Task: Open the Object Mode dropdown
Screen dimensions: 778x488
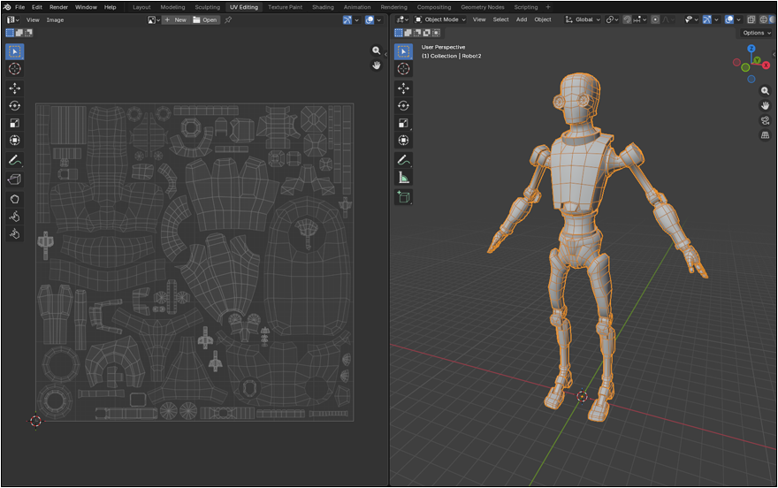Action: (439, 19)
